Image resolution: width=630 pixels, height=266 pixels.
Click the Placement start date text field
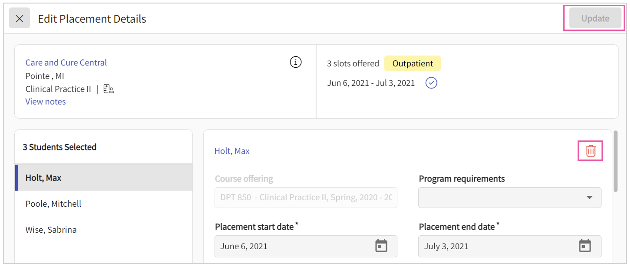(x=293, y=246)
